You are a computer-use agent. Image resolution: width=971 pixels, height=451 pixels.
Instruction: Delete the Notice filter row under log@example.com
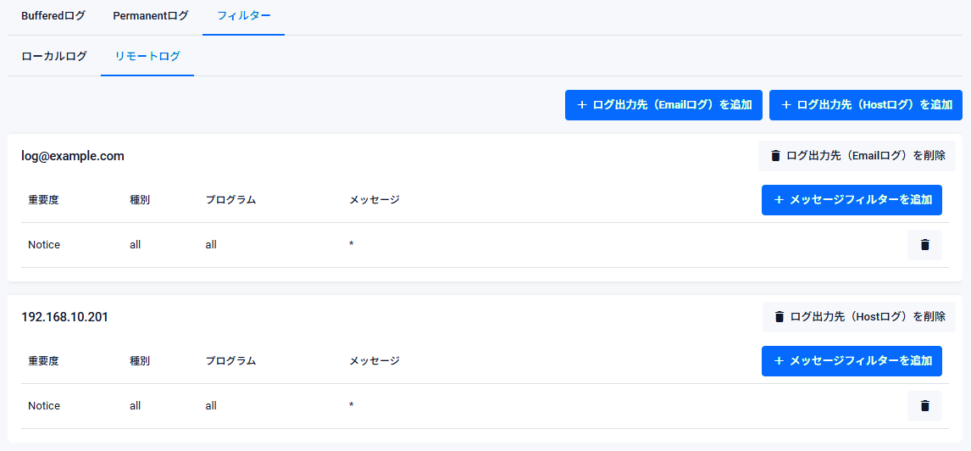click(x=924, y=245)
